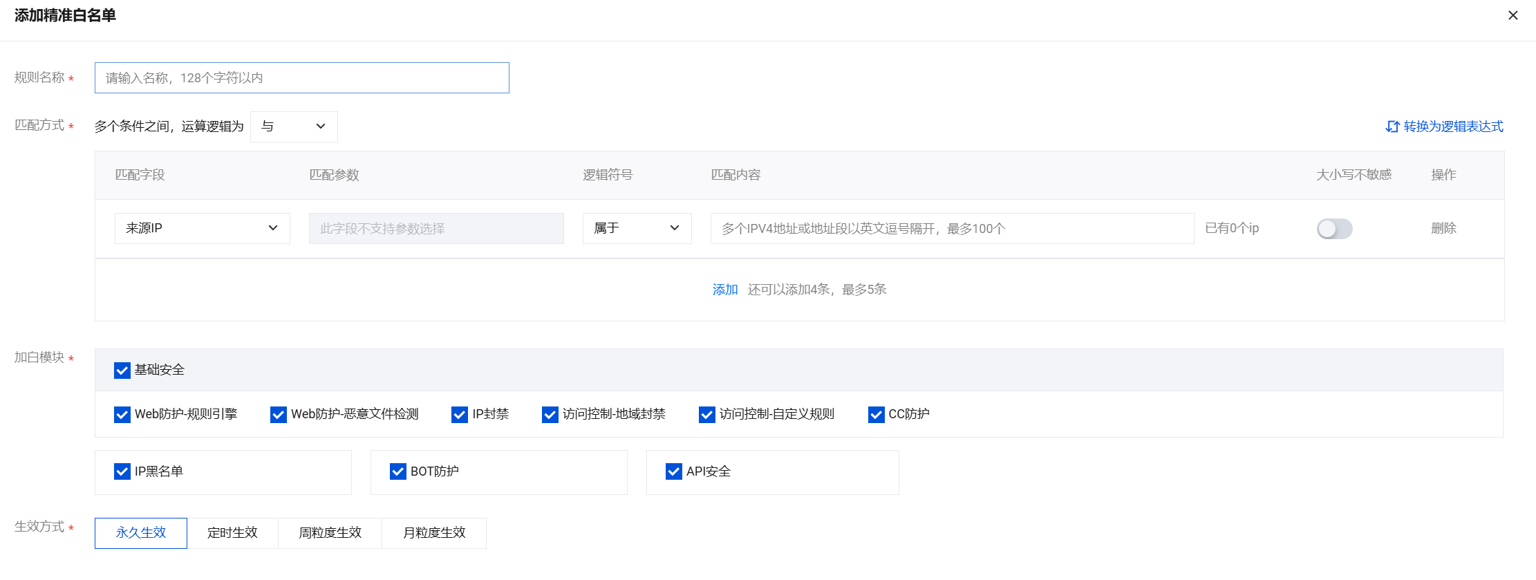Close the 添加精准白名单 dialog
The image size is (1536, 580).
tap(1512, 15)
